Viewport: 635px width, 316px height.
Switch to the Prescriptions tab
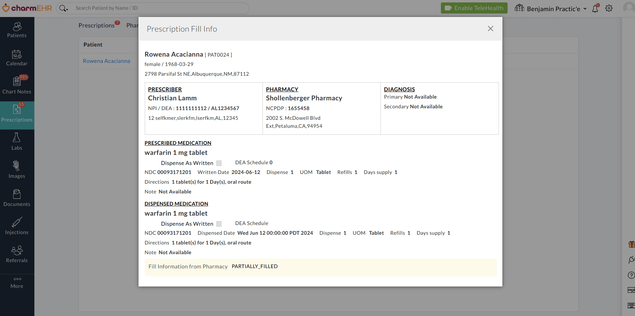97,25
